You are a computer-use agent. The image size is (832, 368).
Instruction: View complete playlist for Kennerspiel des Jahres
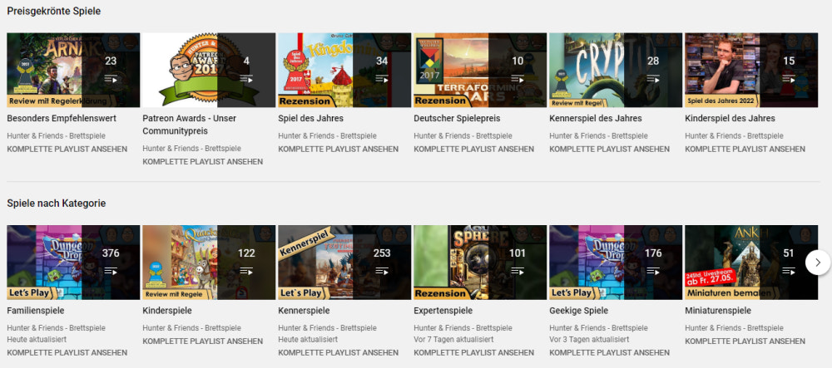(x=609, y=149)
